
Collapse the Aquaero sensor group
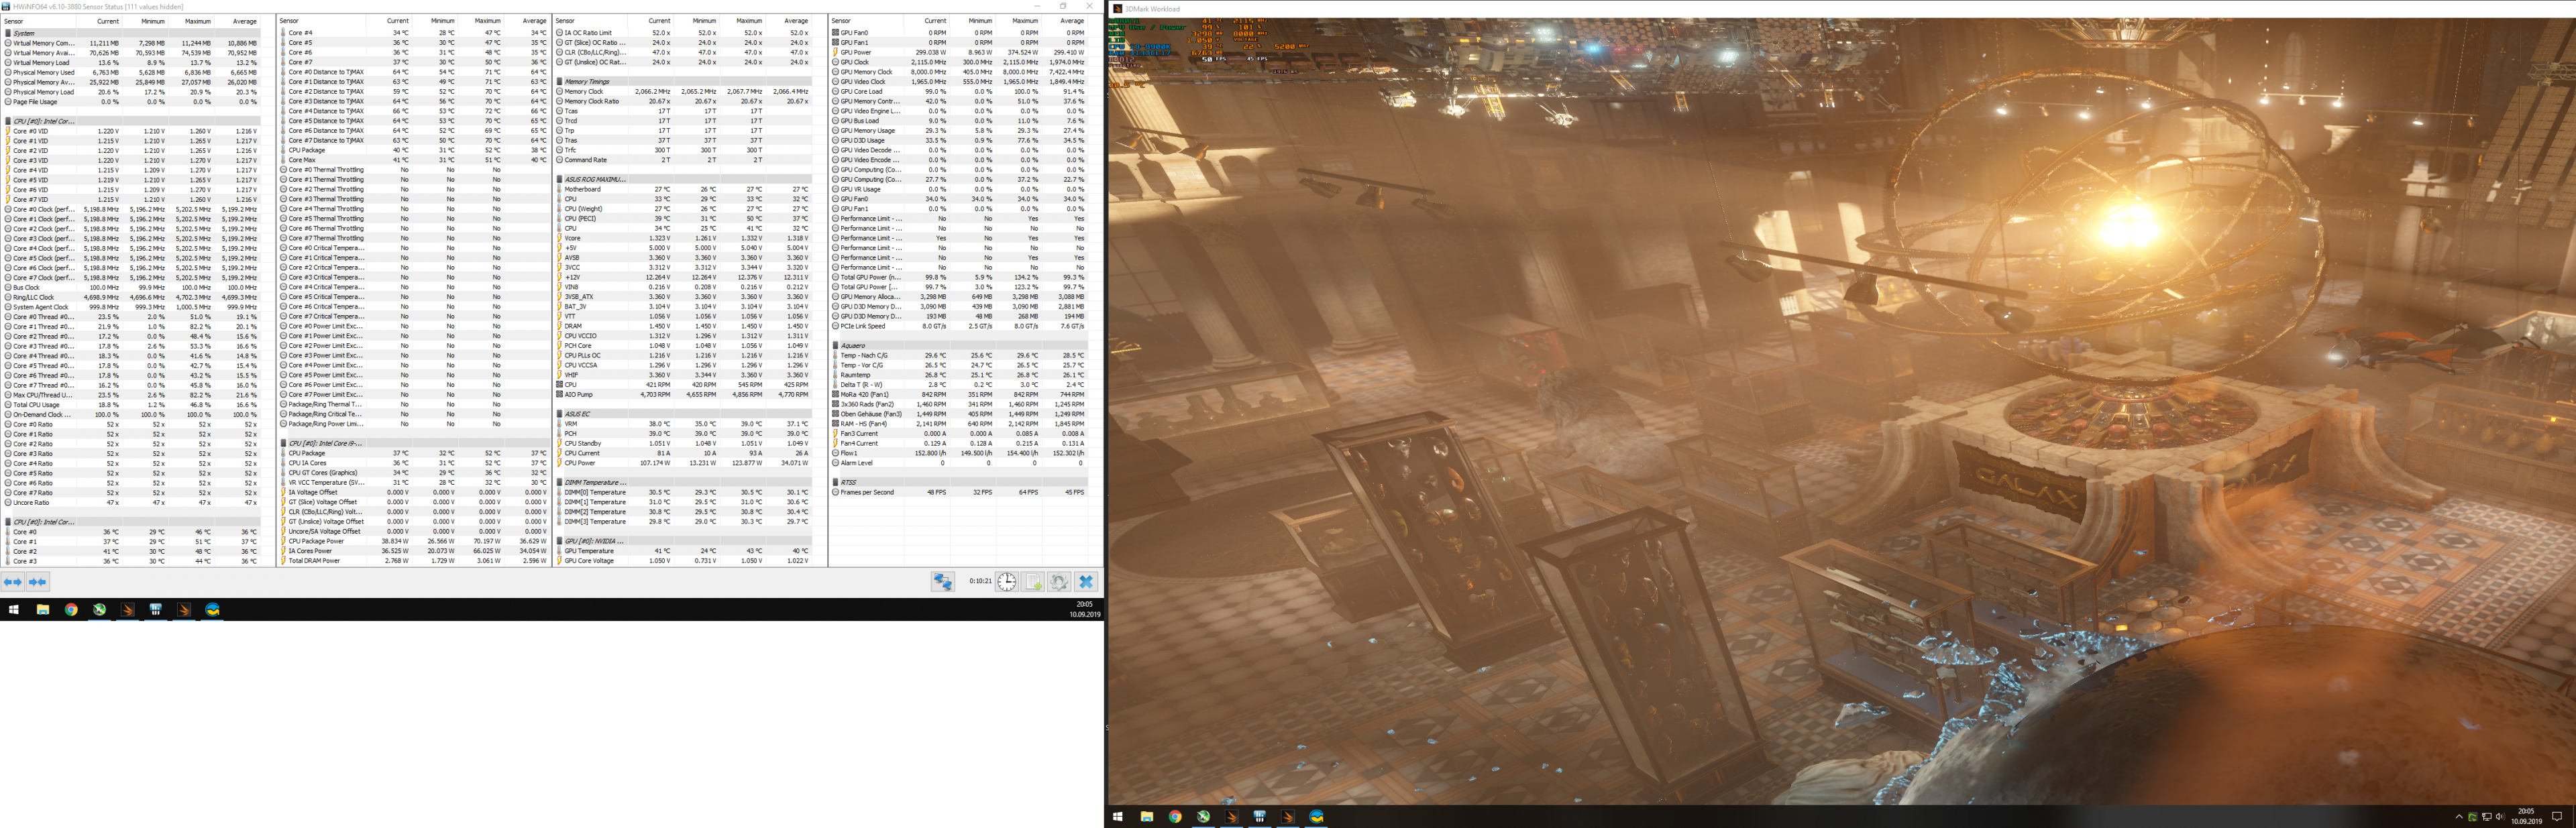[x=852, y=346]
